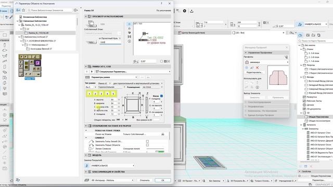The image size is (333, 187).
Task: Click the Navigator project map search field
Action: tap(316, 41)
